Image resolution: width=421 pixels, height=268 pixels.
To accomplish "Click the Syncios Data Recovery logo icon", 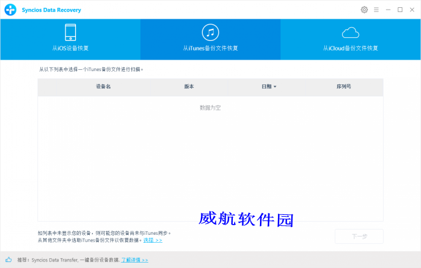I will click(10, 10).
